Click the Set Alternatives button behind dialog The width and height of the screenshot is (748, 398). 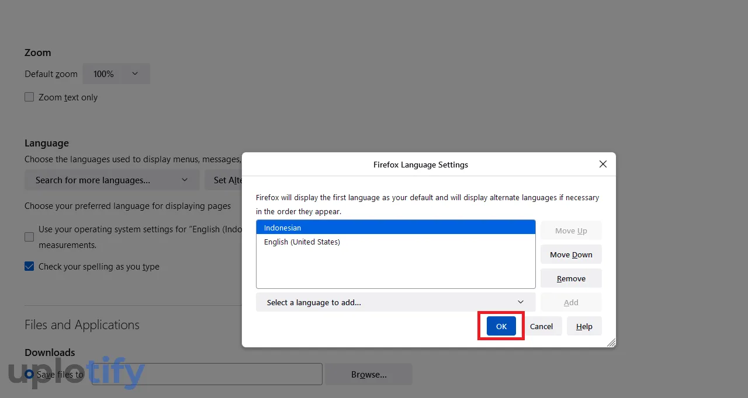click(223, 180)
